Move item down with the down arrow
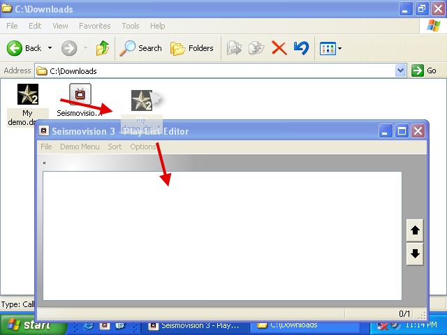Viewport: 447px width, 335px height. pos(415,253)
